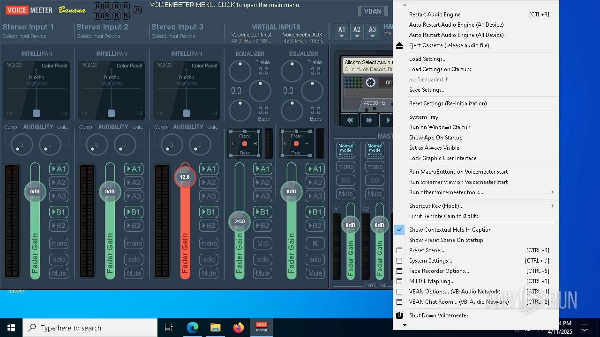Click Stereo Input 3 red fader knob

(x=185, y=177)
